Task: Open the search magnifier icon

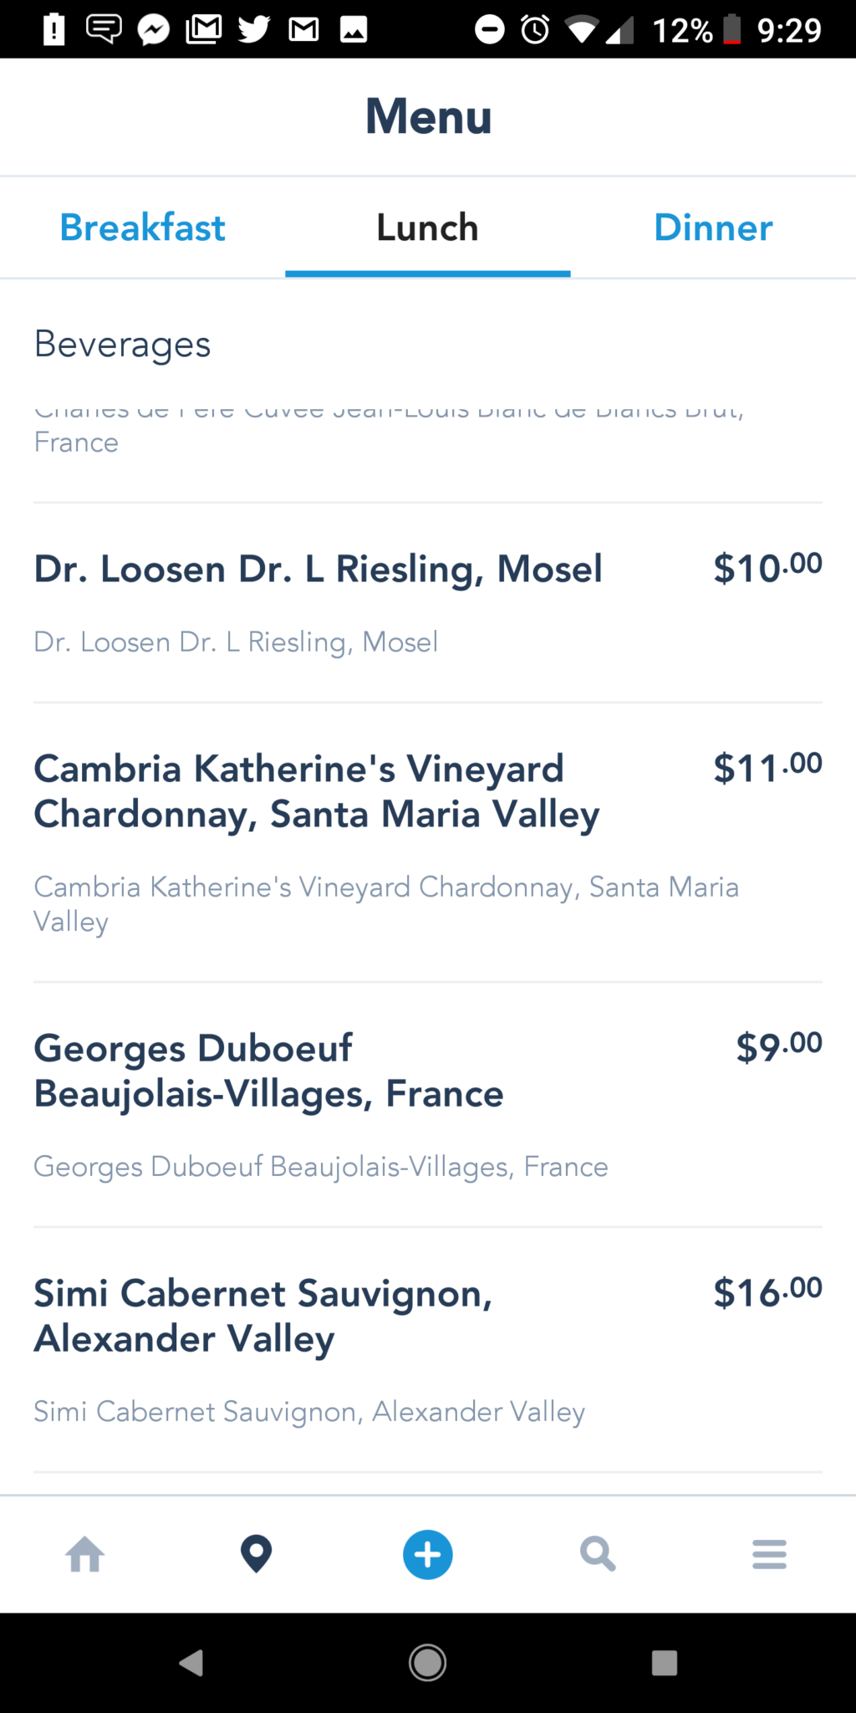Action: pyautogui.click(x=598, y=1555)
